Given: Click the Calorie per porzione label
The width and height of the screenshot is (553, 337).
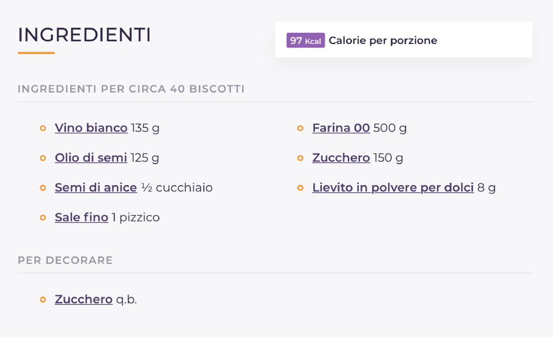Looking at the screenshot, I should click(x=383, y=40).
